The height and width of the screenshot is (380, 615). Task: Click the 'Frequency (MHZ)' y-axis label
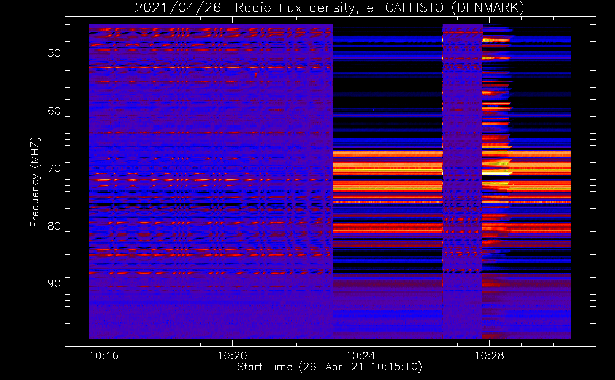pyautogui.click(x=35, y=182)
